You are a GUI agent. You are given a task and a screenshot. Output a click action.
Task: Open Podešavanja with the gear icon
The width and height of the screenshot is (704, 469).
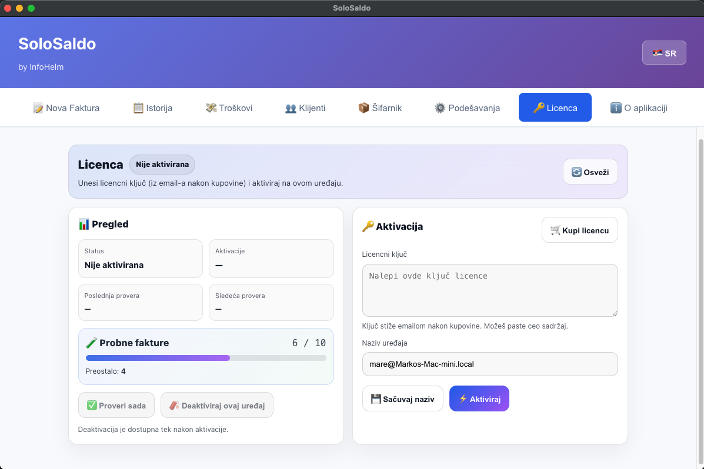(439, 108)
